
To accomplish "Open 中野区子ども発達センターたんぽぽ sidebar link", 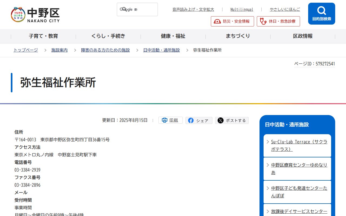I will 297,192.
